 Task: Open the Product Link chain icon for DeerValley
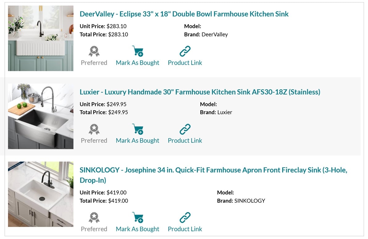tap(185, 51)
